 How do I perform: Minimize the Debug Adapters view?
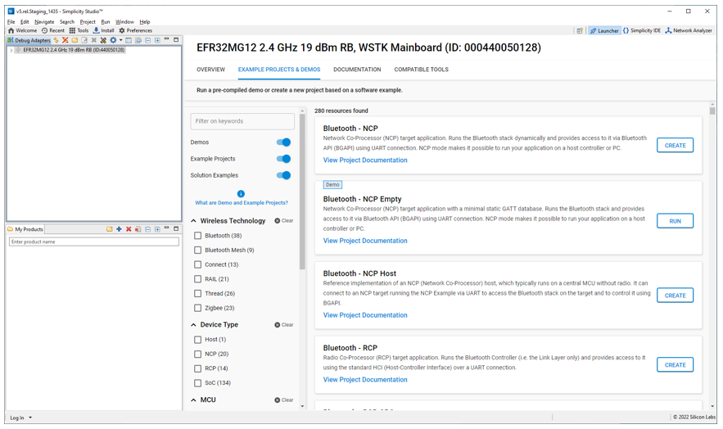pyautogui.click(x=166, y=38)
